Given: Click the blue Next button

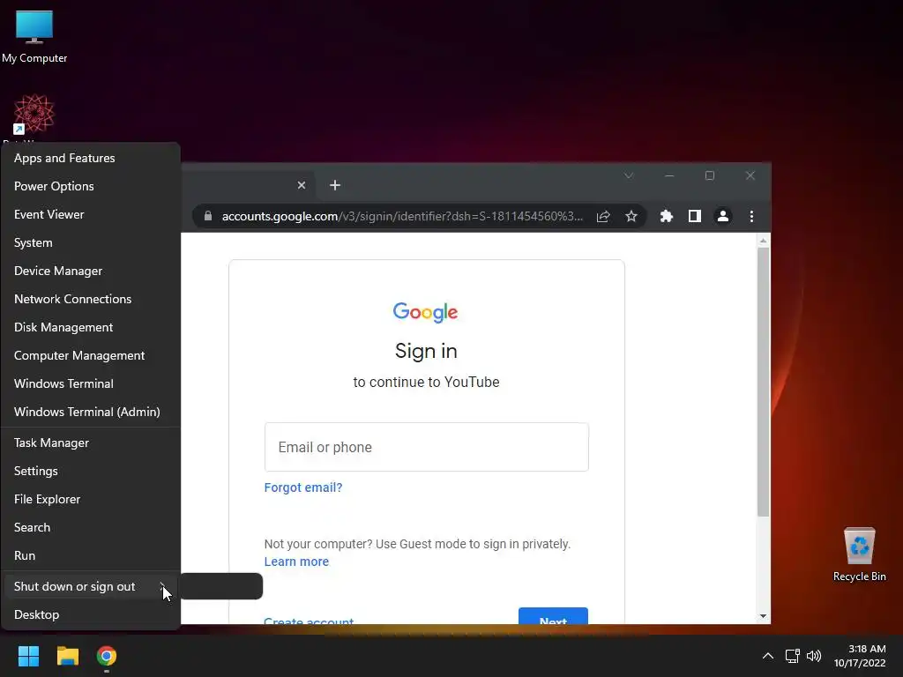Looking at the screenshot, I should [553, 615].
